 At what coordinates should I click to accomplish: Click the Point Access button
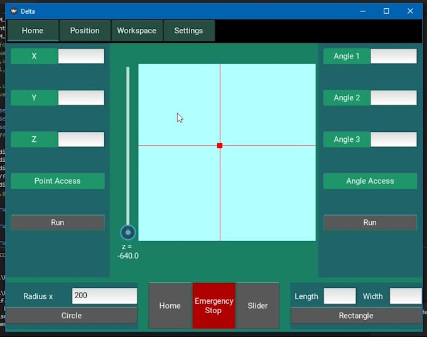click(x=58, y=181)
